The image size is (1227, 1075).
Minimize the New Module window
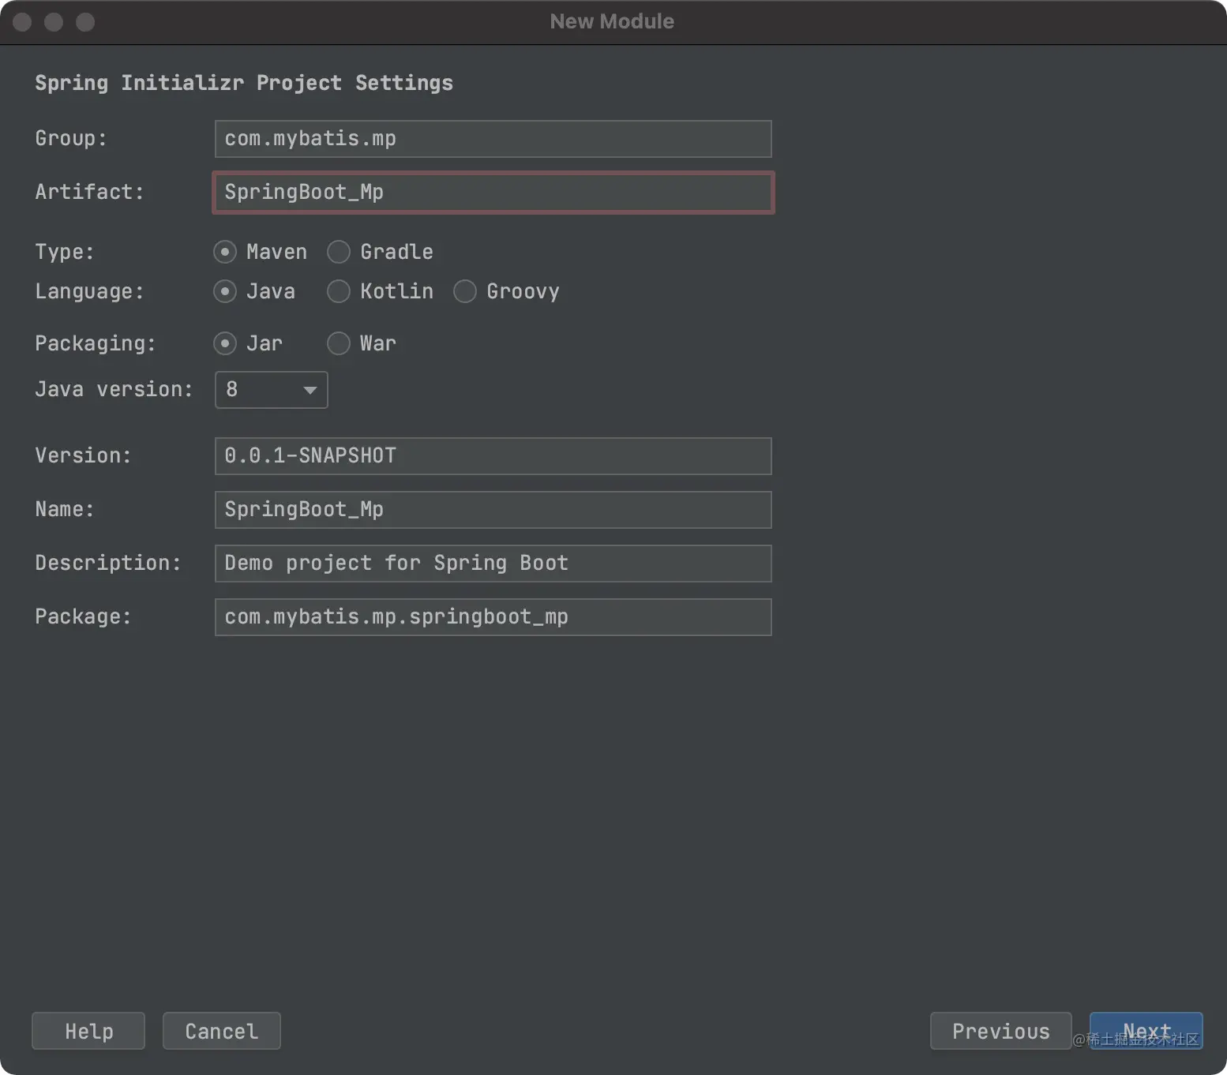54,22
